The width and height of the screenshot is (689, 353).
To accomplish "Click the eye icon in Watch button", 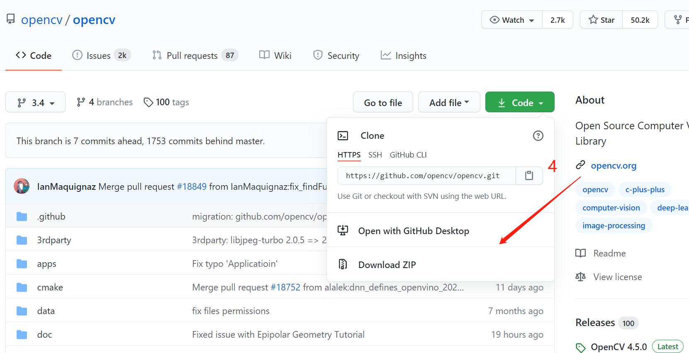I will click(x=494, y=19).
